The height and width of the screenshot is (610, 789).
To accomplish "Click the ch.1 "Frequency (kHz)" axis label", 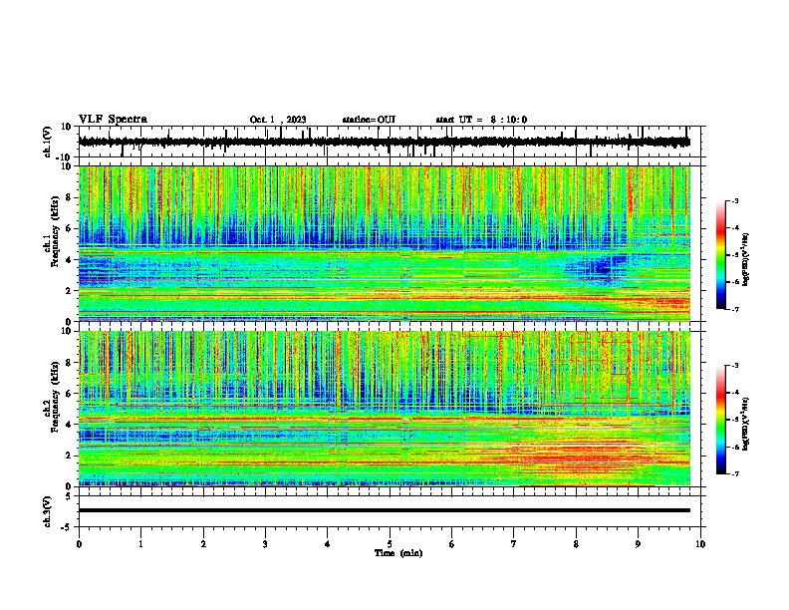I will click(55, 231).
